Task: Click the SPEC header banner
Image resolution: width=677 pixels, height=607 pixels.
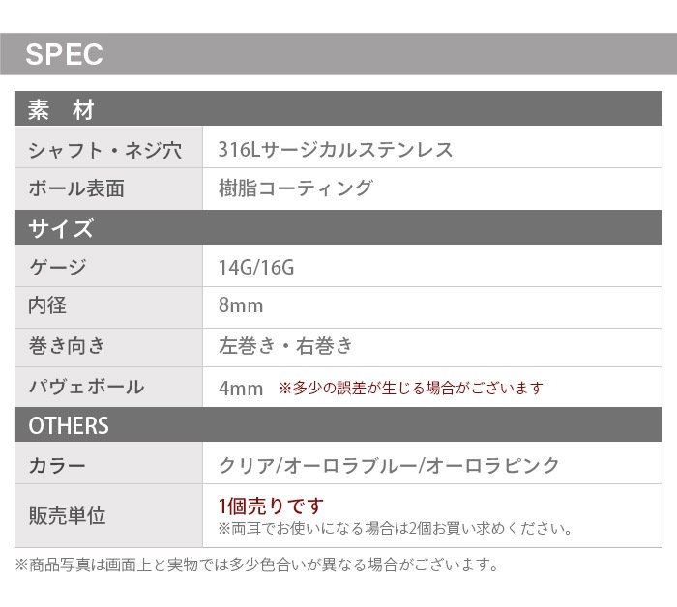Action: pyautogui.click(x=64, y=54)
